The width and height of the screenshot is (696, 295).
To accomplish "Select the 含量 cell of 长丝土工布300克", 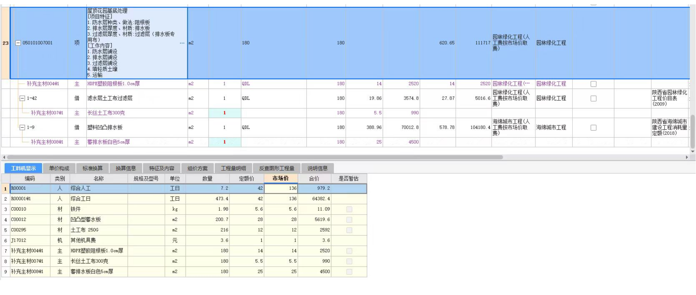I will [x=224, y=113].
